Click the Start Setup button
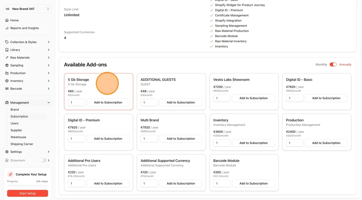This screenshot has height=200, width=362. point(27,193)
